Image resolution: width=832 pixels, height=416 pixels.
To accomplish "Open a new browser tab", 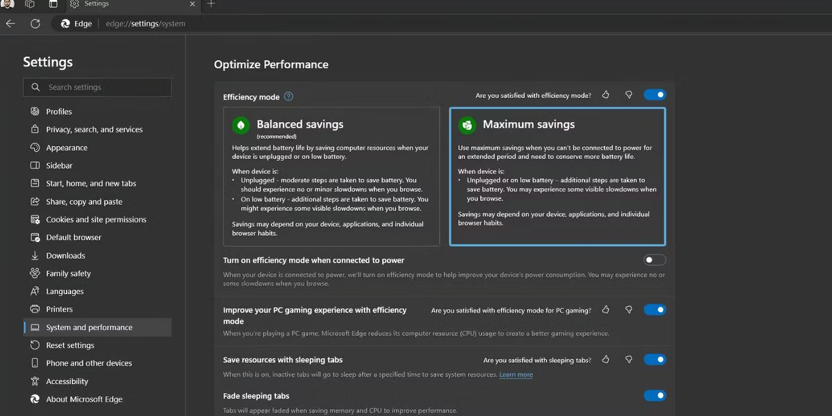I will 210,5.
